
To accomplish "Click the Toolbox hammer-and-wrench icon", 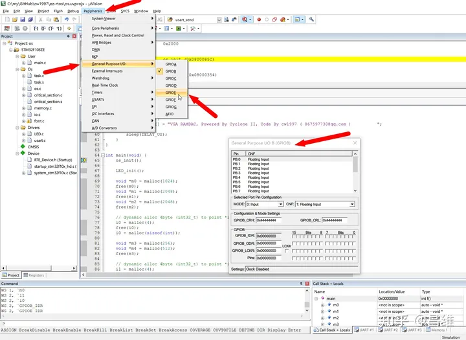I will click(x=193, y=28).
